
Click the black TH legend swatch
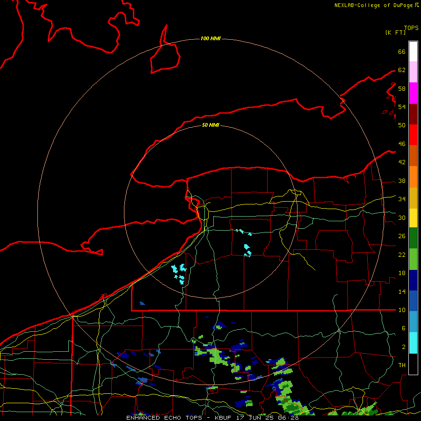(x=413, y=364)
